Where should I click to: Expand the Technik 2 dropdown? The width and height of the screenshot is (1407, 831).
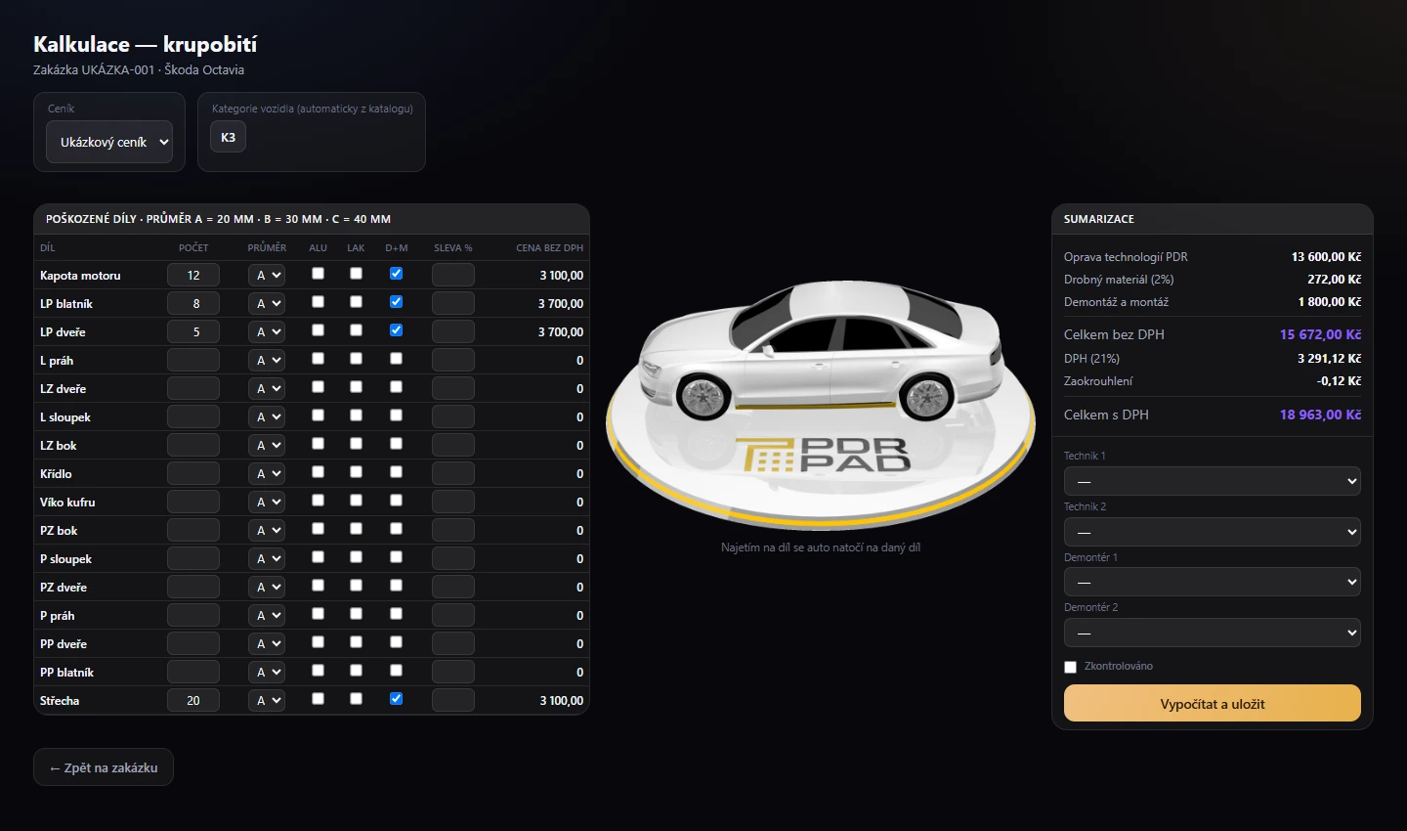click(1212, 532)
